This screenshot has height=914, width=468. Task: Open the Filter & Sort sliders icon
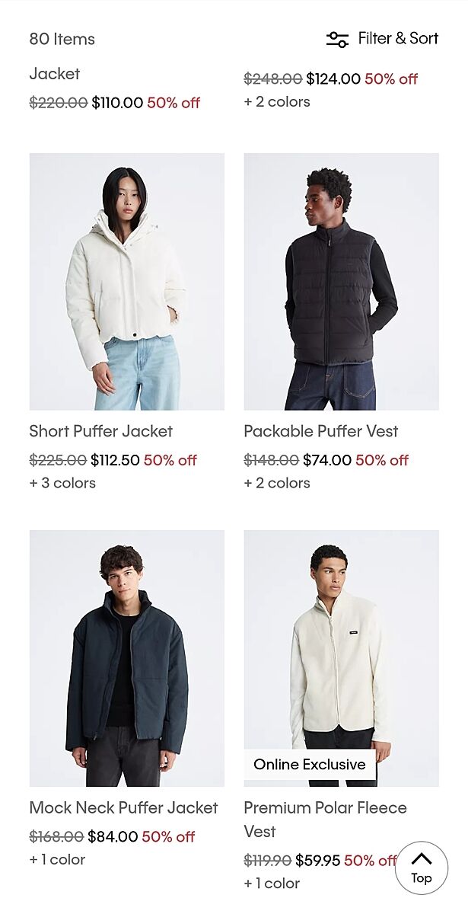click(x=337, y=39)
